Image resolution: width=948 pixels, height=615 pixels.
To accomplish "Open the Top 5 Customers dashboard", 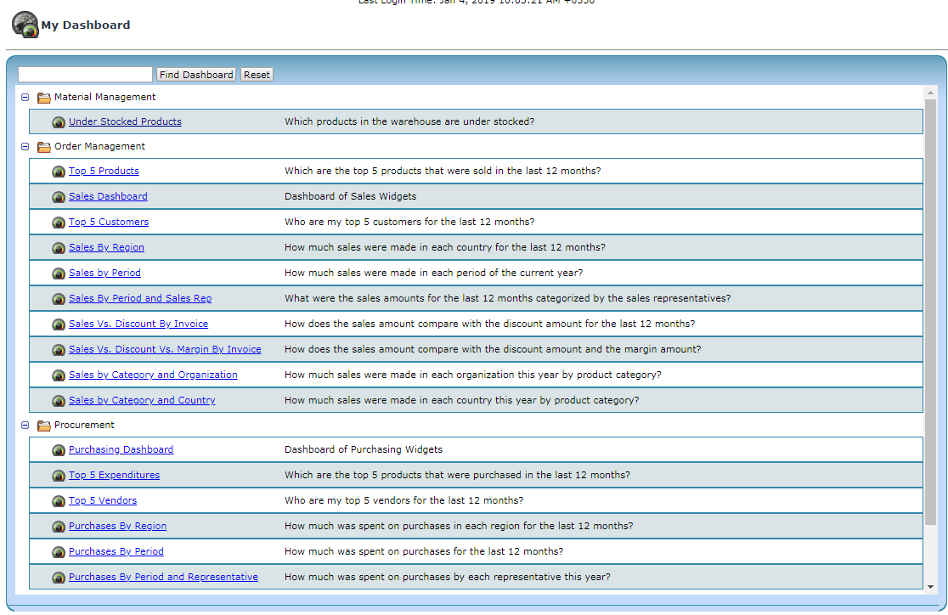I will click(x=109, y=222).
